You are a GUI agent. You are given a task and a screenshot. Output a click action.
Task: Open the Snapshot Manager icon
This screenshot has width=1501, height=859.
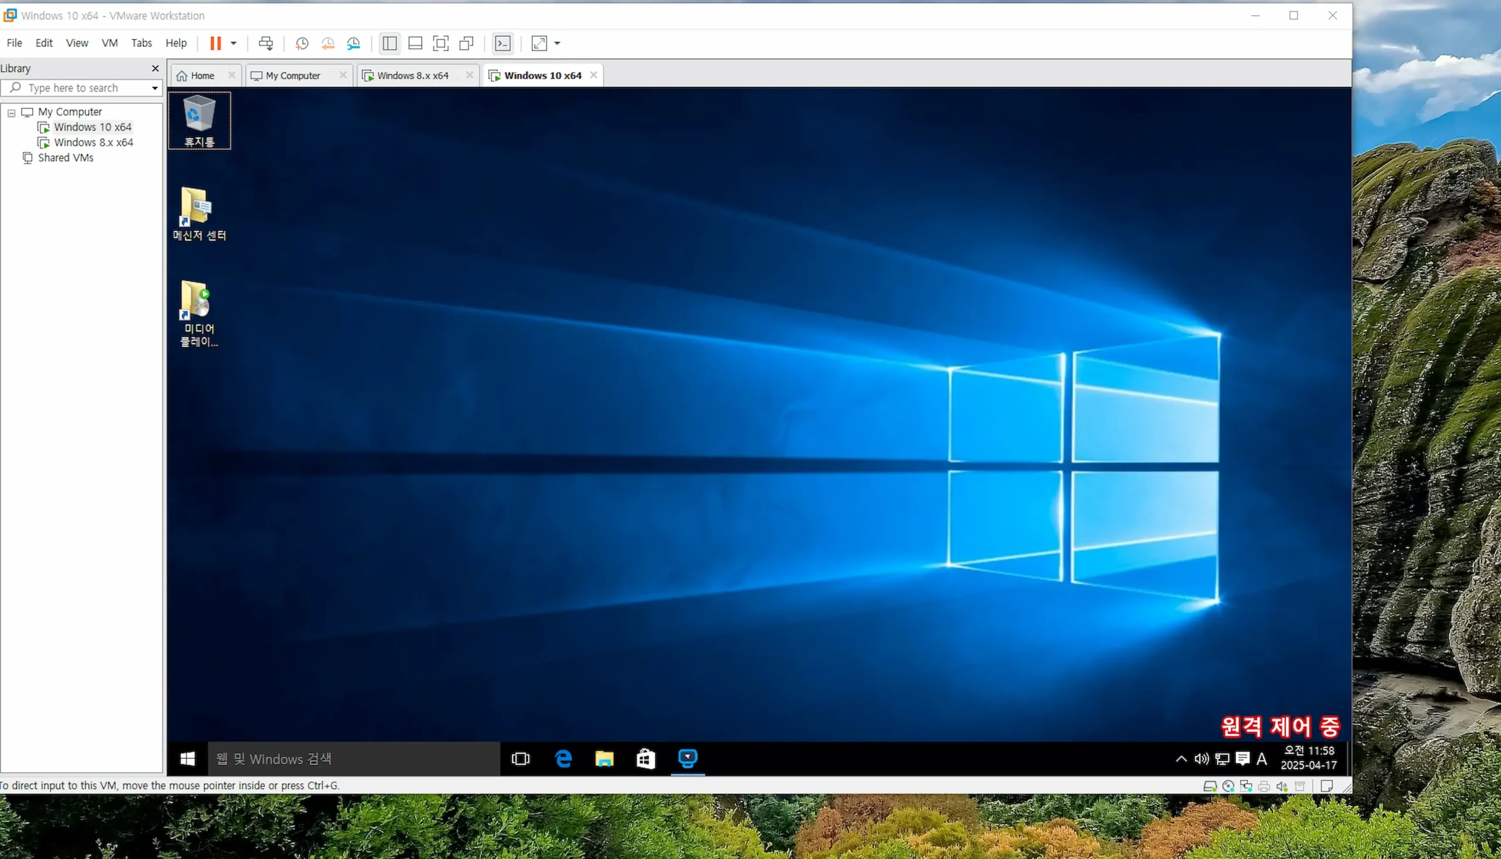(354, 43)
